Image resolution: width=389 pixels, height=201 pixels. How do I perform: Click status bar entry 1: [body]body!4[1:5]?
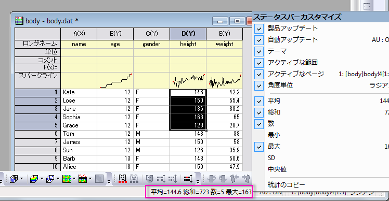pos(319,192)
